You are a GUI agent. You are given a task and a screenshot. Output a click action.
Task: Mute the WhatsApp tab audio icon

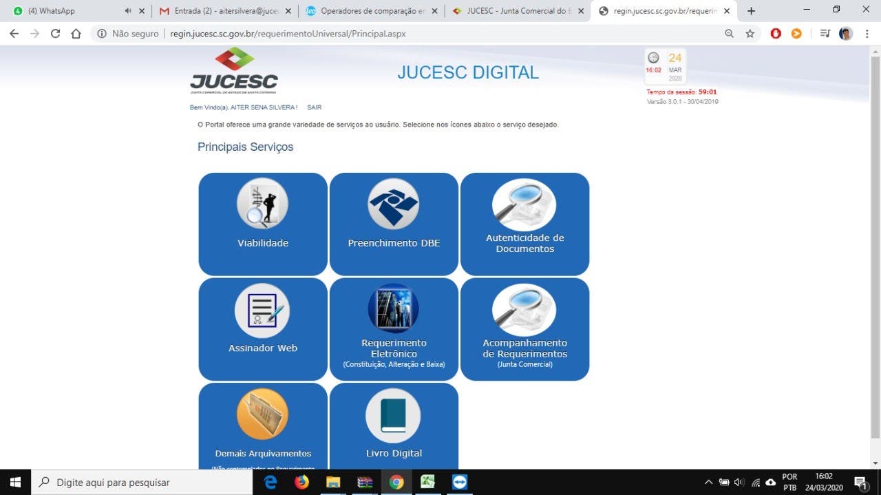[128, 11]
